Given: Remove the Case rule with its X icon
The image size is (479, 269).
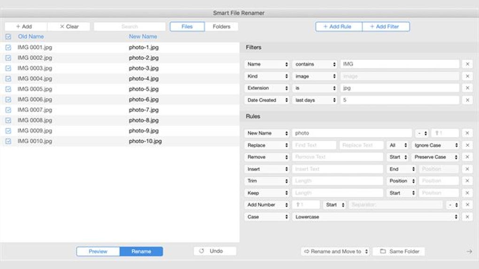Looking at the screenshot, I should tap(467, 217).
